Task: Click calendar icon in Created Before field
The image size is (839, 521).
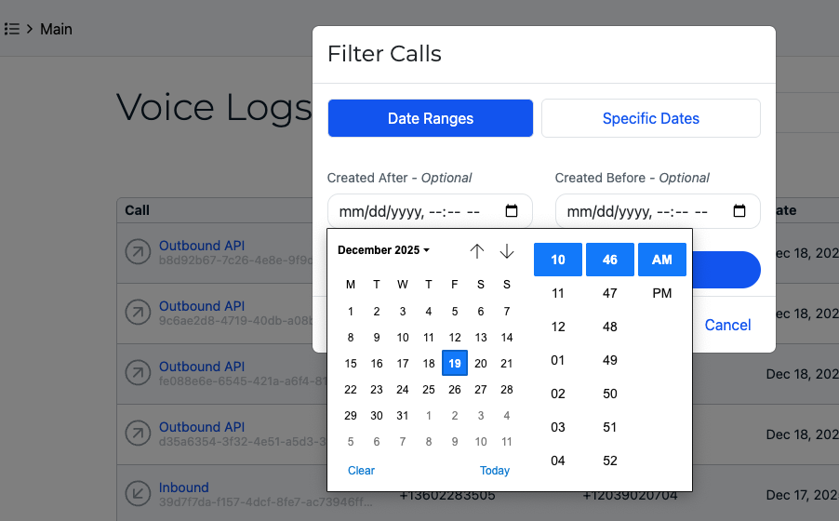Action: pyautogui.click(x=739, y=211)
